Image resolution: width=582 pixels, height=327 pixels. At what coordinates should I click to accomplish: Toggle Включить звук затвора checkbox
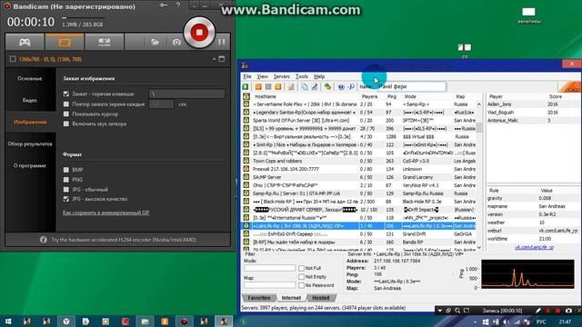[x=66, y=124]
